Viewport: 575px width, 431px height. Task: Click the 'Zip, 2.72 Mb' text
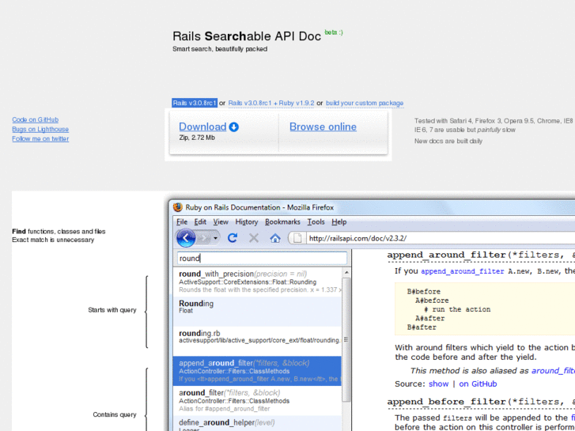point(197,138)
